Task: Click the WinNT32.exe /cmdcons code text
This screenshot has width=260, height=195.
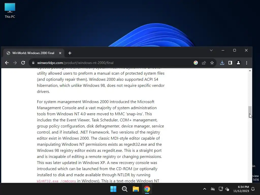Action: 56,181
